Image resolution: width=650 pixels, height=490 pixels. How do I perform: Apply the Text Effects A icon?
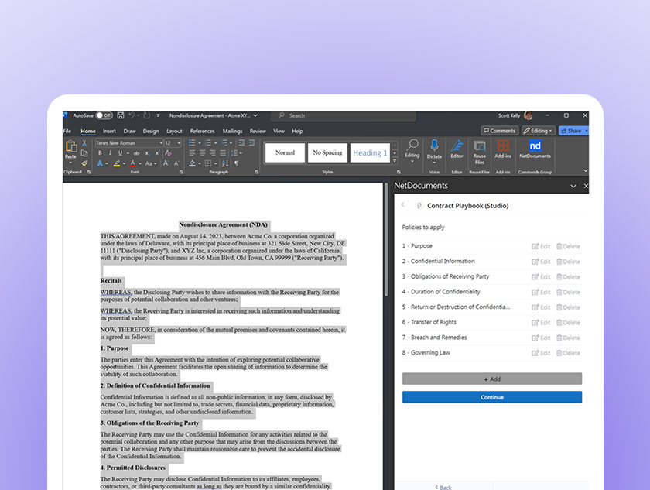coord(100,163)
